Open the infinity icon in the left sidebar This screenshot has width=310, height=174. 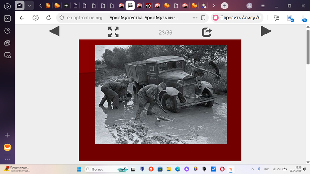pyautogui.click(x=8, y=19)
